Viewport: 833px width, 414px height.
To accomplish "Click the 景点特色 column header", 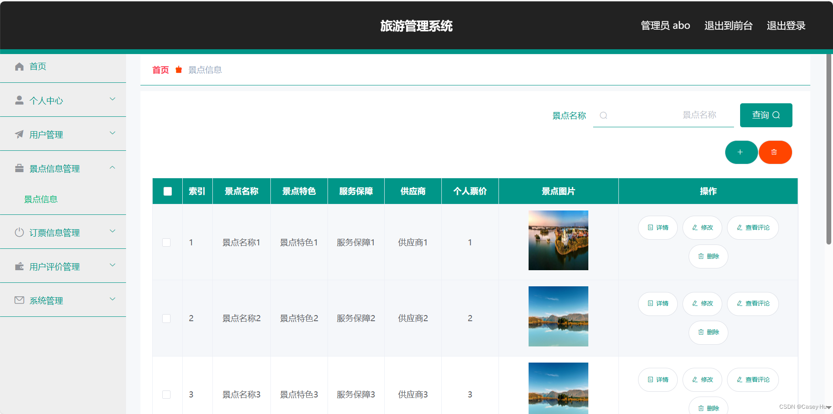I will pyautogui.click(x=299, y=191).
